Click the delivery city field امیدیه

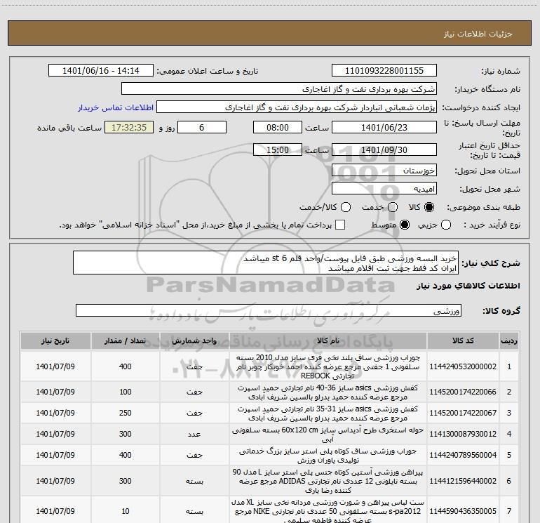coord(384,189)
